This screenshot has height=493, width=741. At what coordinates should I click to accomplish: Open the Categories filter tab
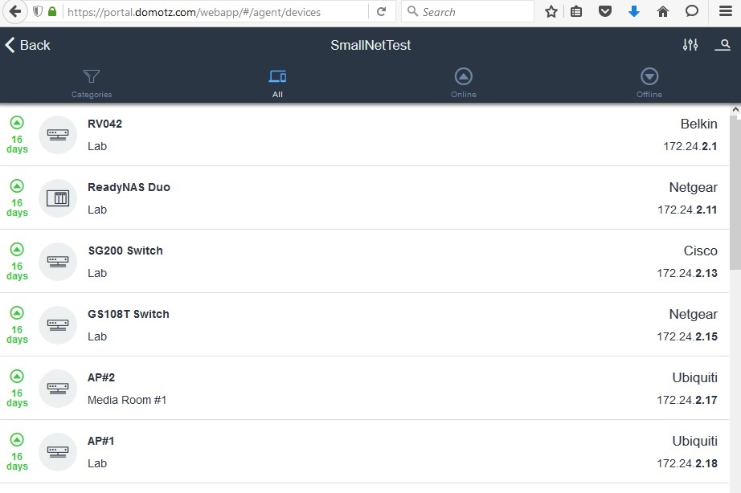click(x=92, y=84)
